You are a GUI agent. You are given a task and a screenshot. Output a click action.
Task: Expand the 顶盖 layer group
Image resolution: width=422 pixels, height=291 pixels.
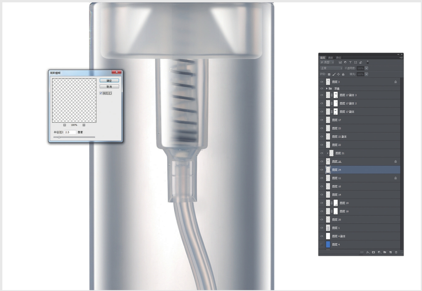coord(327,89)
